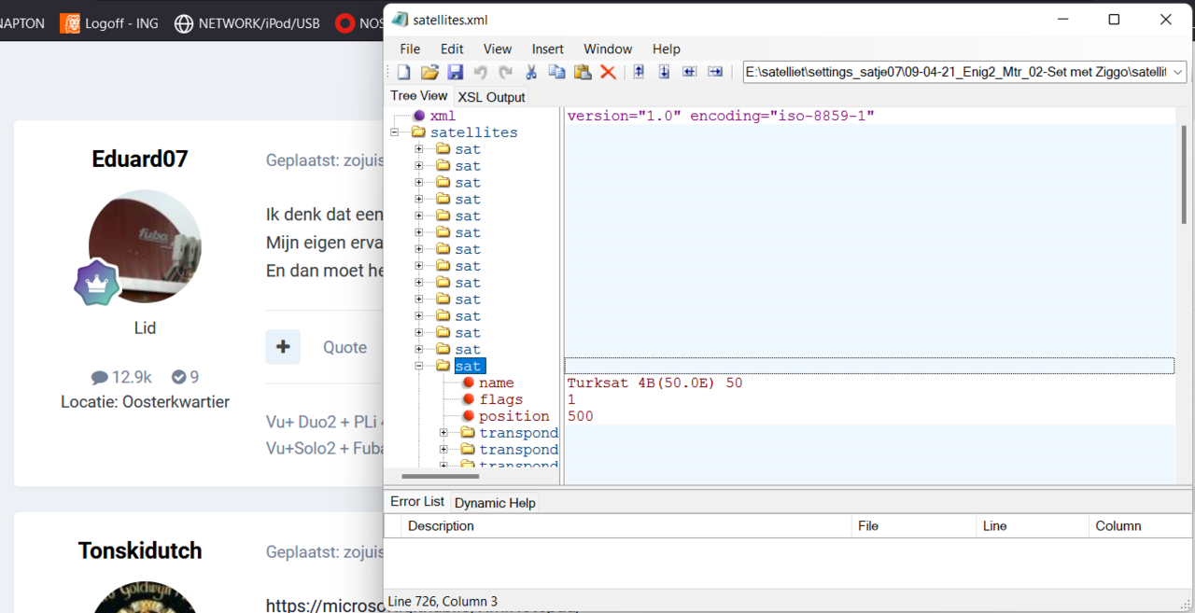Redo the last edit
Viewport: 1195px width, 613px height.
pos(506,71)
